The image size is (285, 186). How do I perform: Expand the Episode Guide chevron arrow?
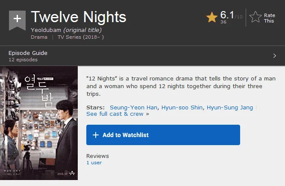274,56
